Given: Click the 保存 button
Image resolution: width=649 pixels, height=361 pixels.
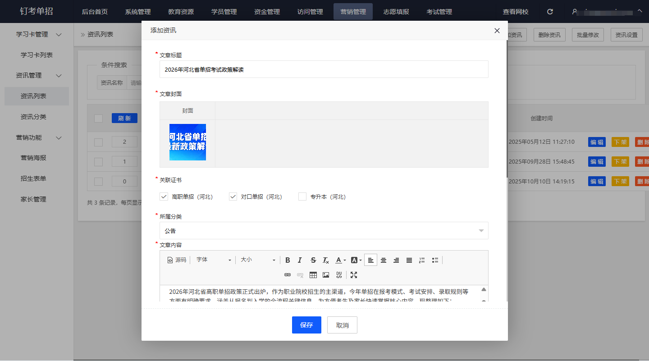Looking at the screenshot, I should pos(306,325).
